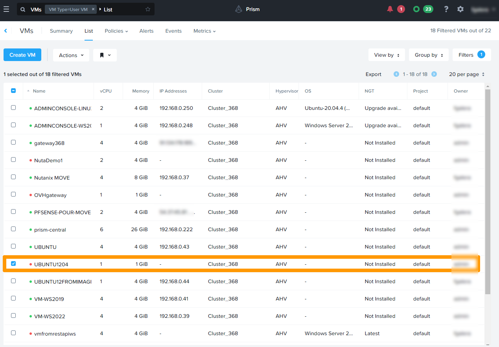Switch to the Summary tab
The image size is (499, 347).
(61, 31)
